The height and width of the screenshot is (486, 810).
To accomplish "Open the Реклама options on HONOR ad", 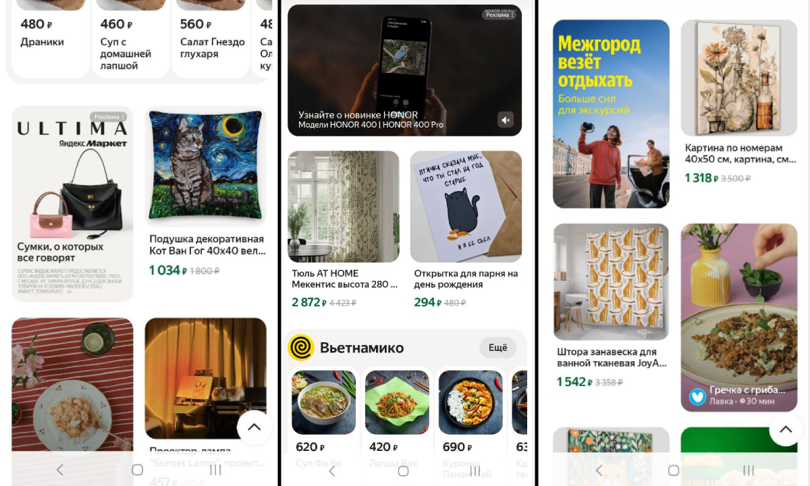I will click(500, 15).
